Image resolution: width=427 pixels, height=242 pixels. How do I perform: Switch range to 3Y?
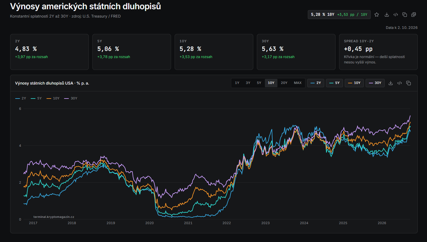(x=248, y=83)
